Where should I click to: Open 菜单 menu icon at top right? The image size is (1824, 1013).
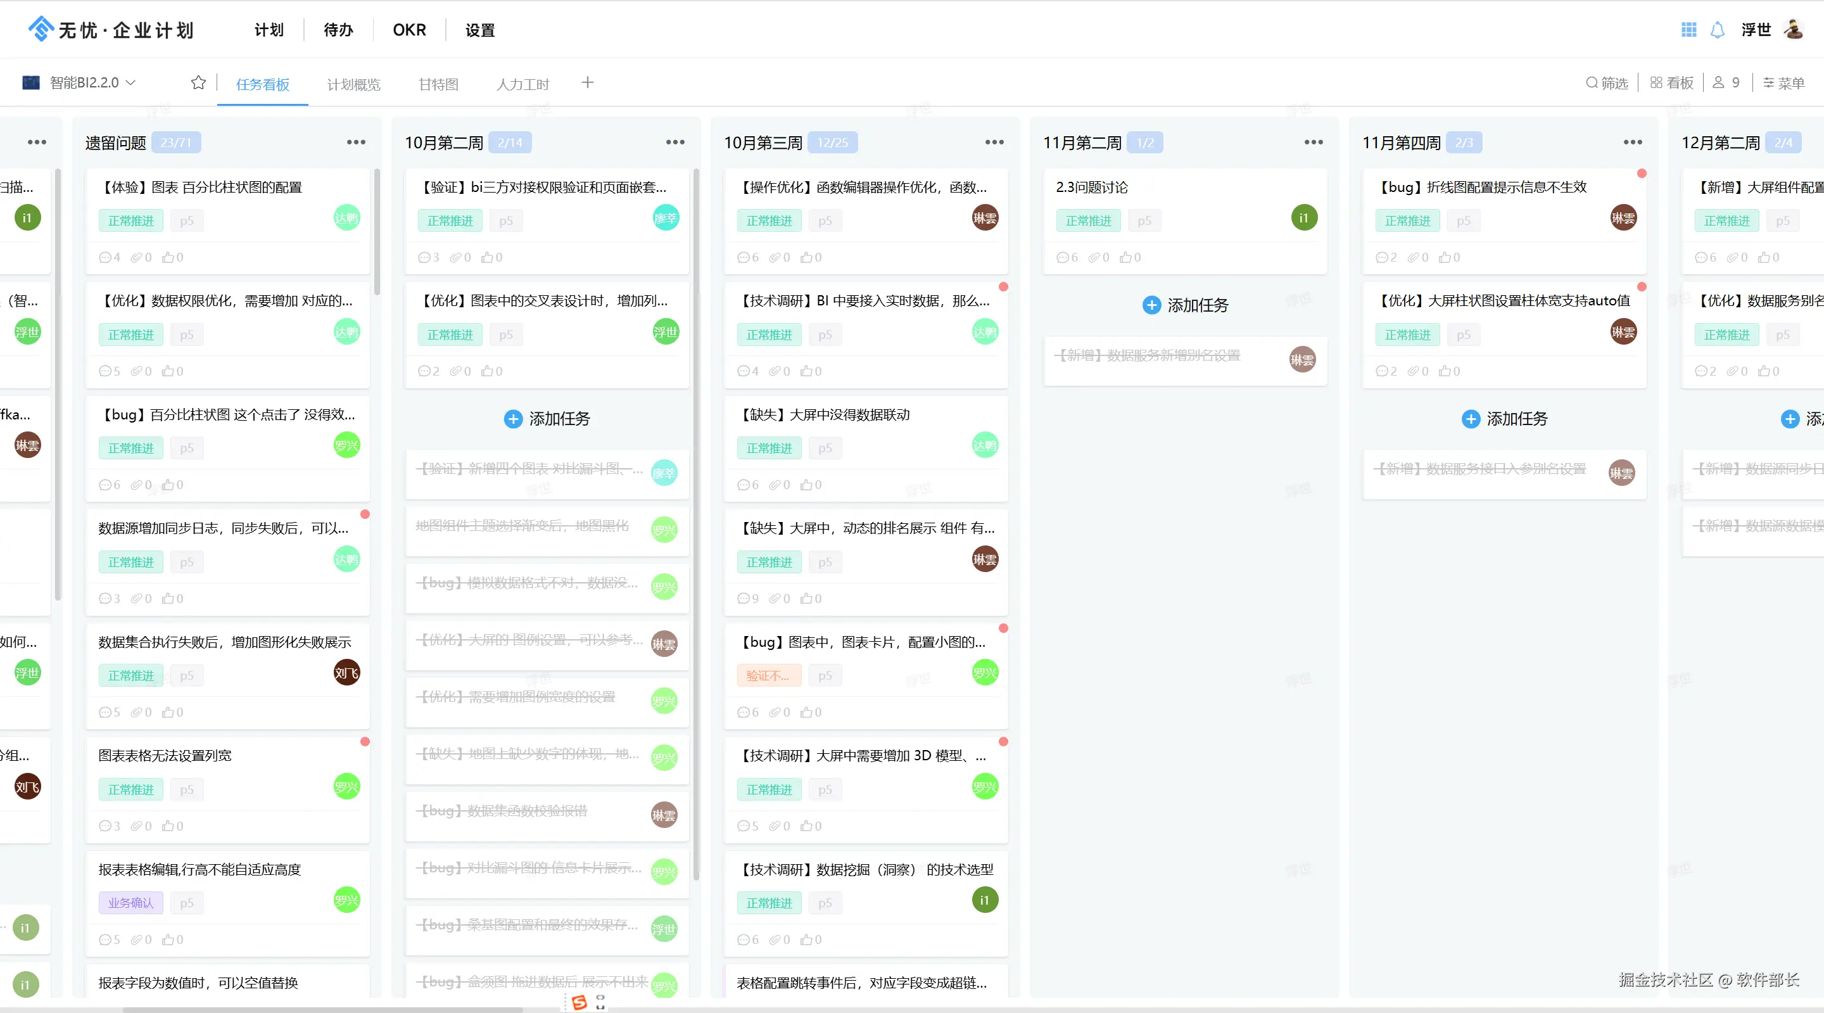coord(1769,83)
